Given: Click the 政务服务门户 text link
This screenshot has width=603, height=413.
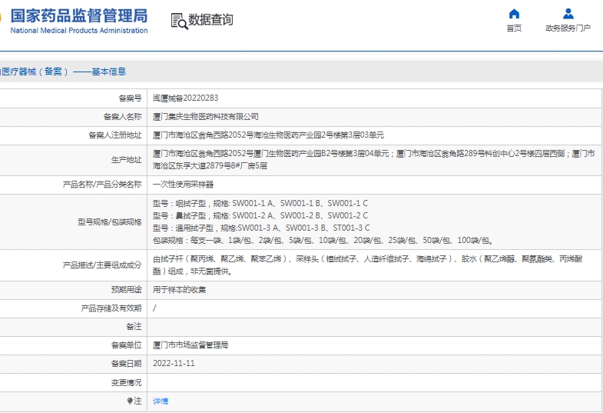Looking at the screenshot, I should pyautogui.click(x=568, y=28).
